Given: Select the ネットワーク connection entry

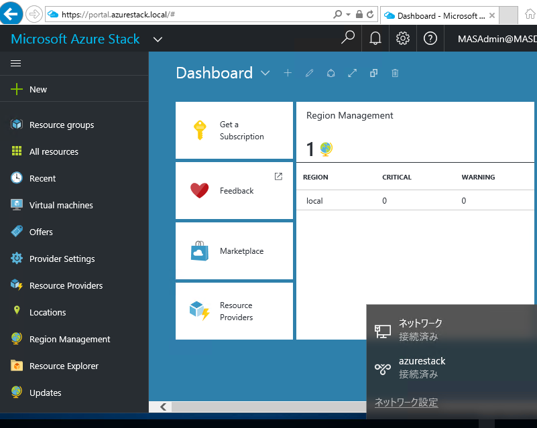Looking at the screenshot, I should (452, 330).
